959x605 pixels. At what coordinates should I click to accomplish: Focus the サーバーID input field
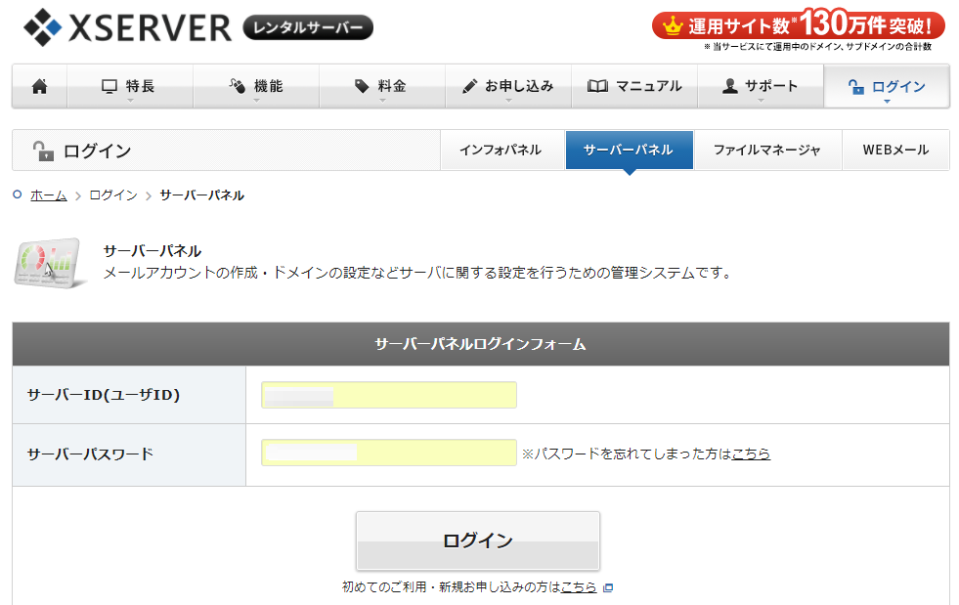pyautogui.click(x=388, y=395)
